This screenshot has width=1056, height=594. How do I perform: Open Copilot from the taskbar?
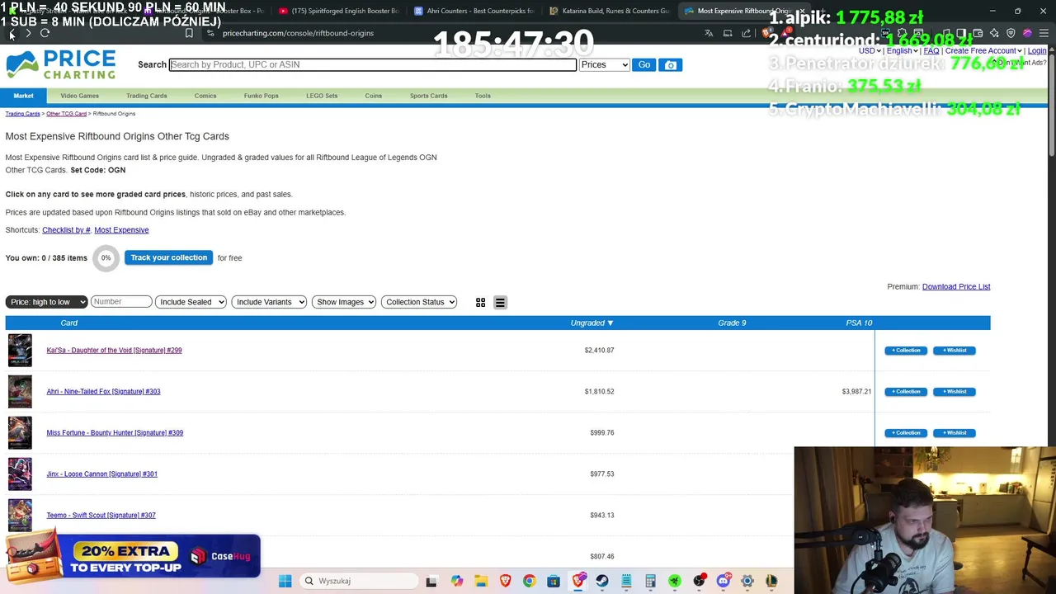457,581
